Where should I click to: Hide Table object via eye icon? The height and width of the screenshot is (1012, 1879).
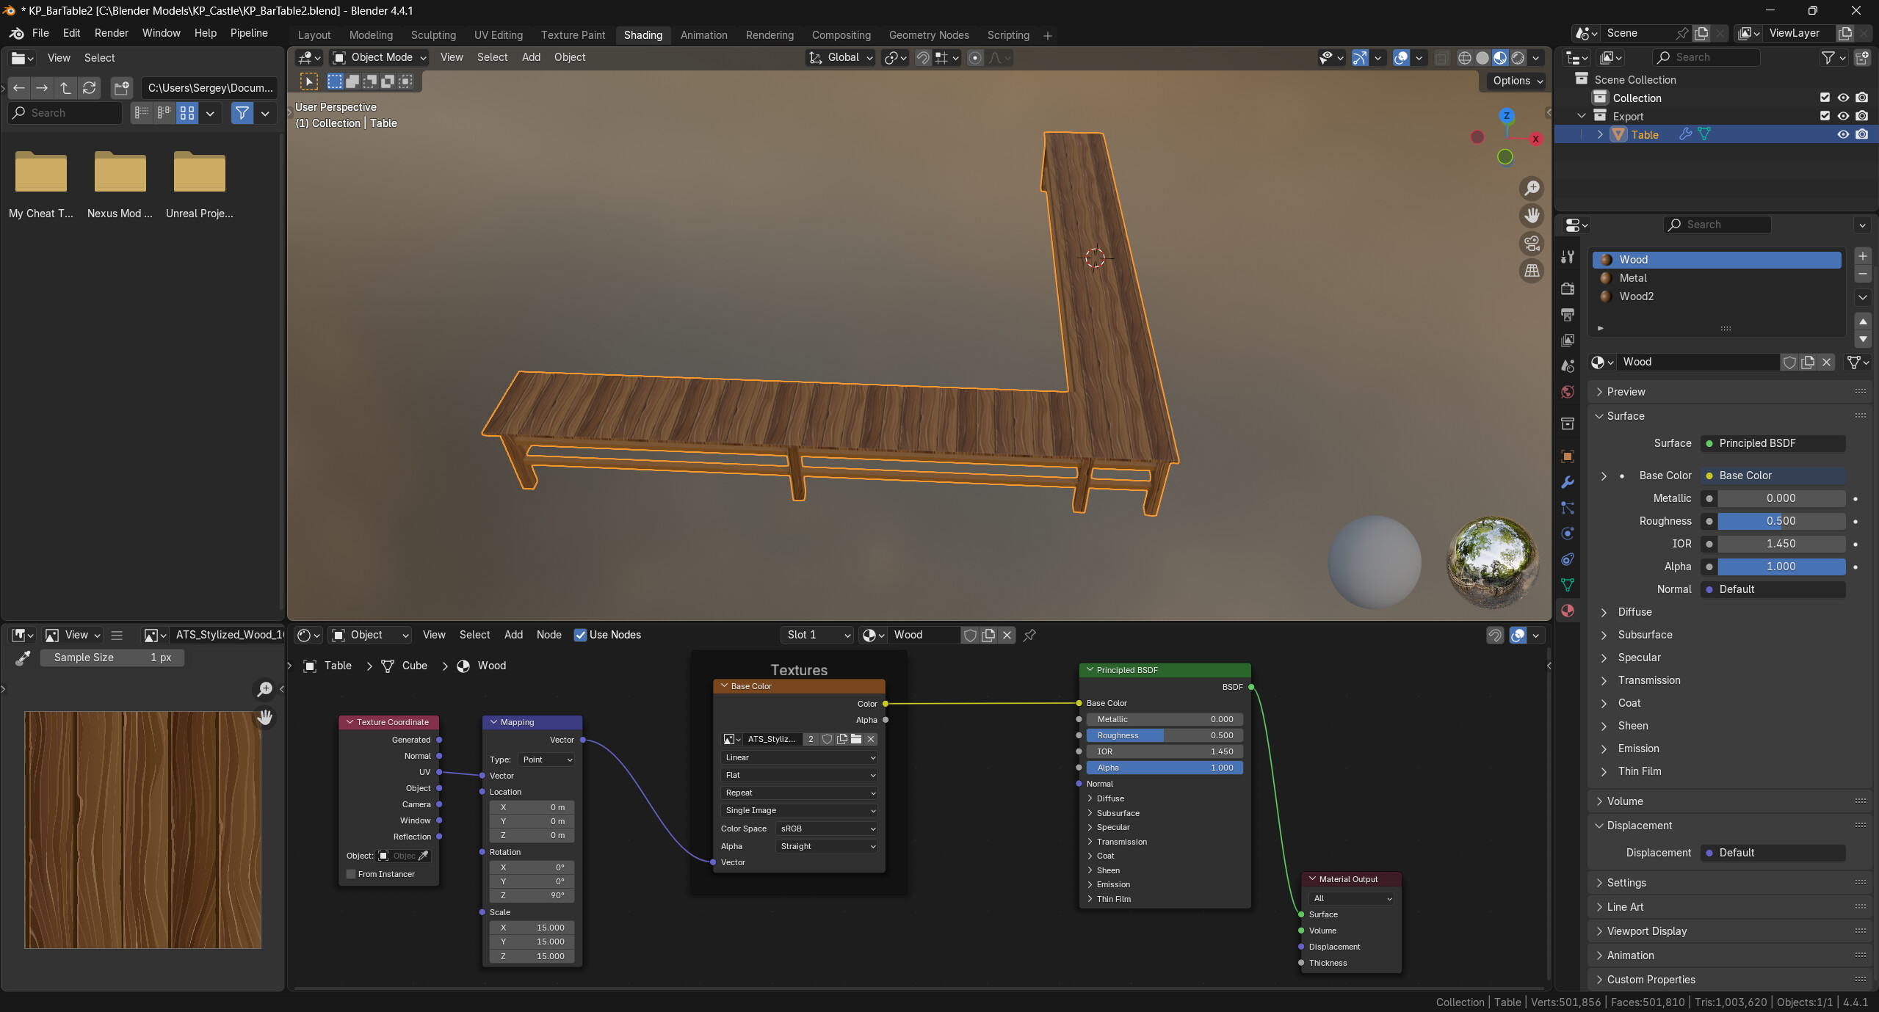pyautogui.click(x=1843, y=135)
